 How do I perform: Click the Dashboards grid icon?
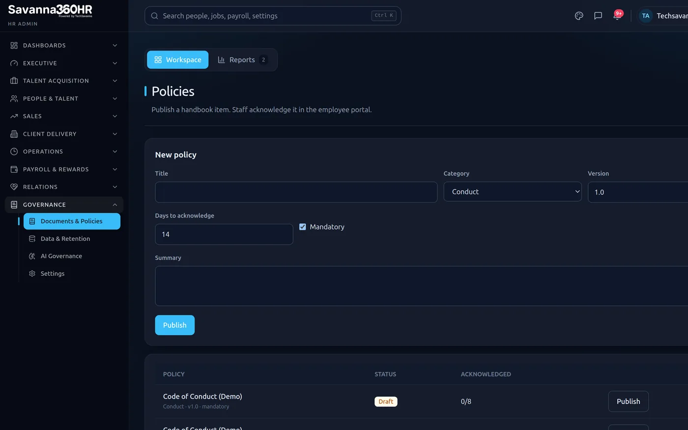coord(14,45)
